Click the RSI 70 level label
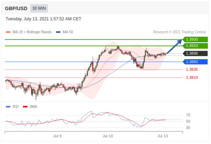This screenshot has height=144, width=211. [188, 115]
